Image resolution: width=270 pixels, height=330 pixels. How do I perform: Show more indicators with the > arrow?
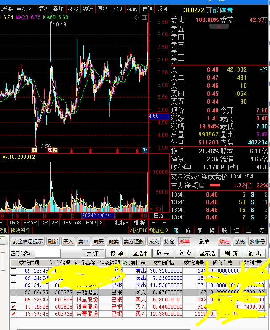[x=100, y=222]
